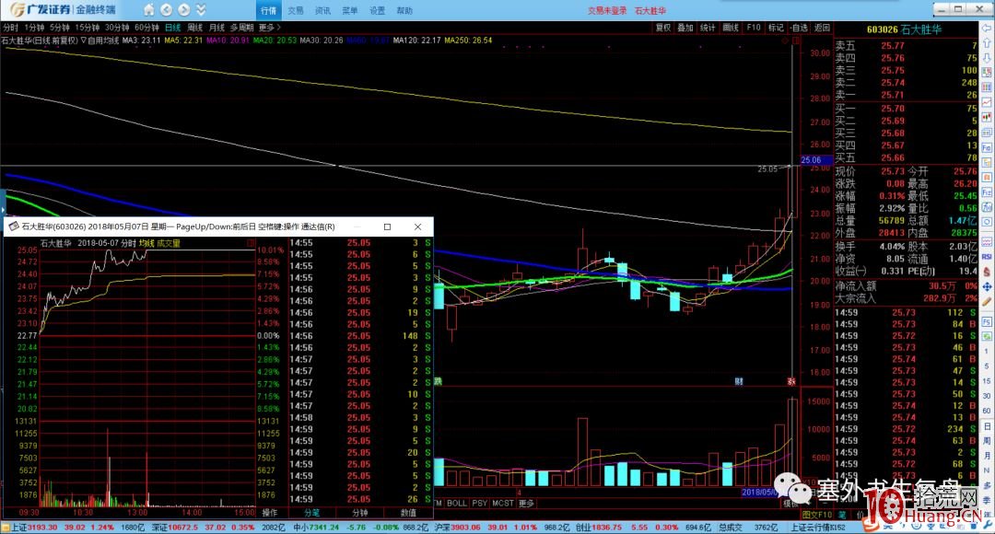The height and width of the screenshot is (534, 995).
Task: Click the left arrow icon in right sidebar
Action: [x=987, y=29]
